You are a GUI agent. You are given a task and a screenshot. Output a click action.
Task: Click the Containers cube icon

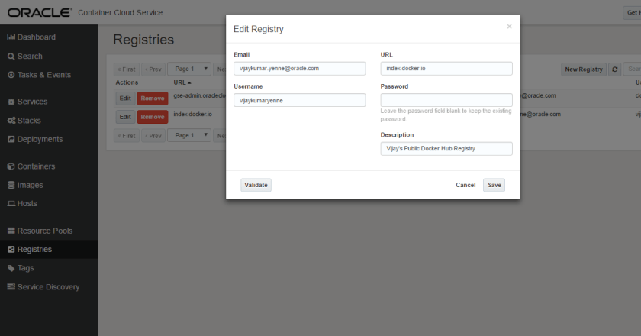point(11,166)
